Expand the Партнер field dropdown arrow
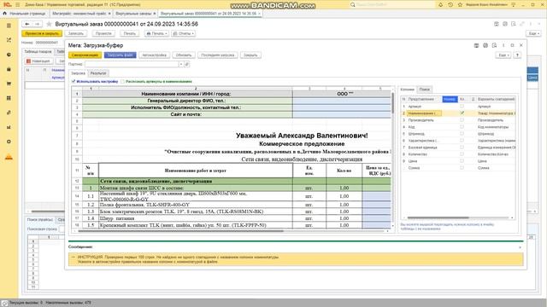Viewport: 547px width, 307px height. coord(181,64)
